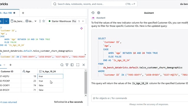Open assistant chat history clock icon
The height and width of the screenshot is (106, 188).
coord(93,13)
